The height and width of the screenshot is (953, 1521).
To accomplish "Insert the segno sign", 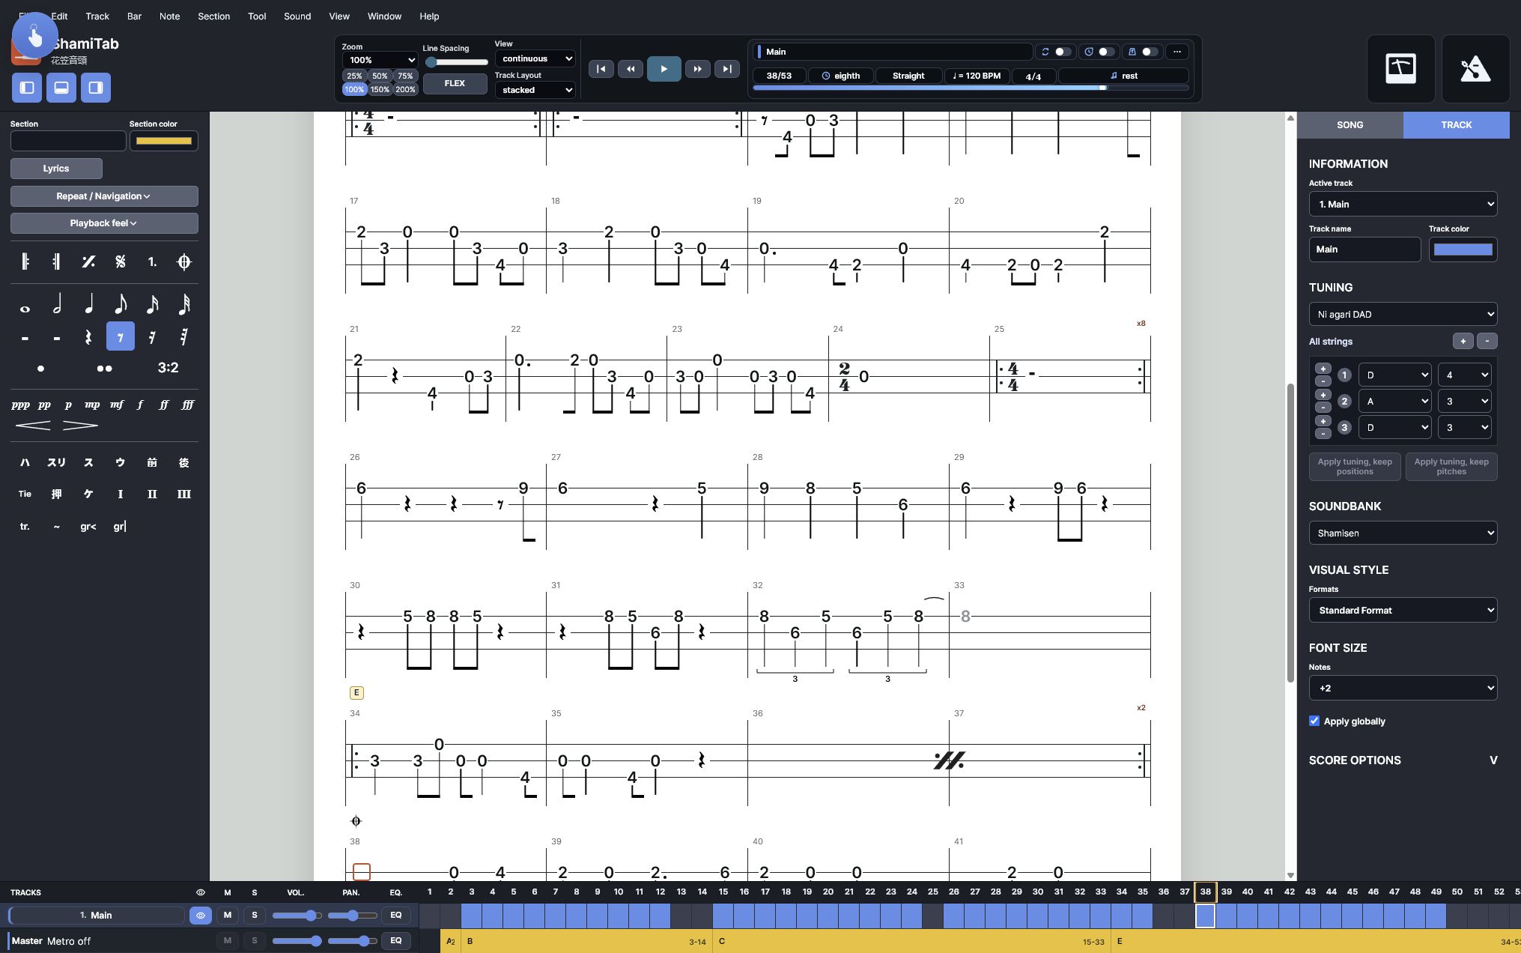I will point(120,261).
